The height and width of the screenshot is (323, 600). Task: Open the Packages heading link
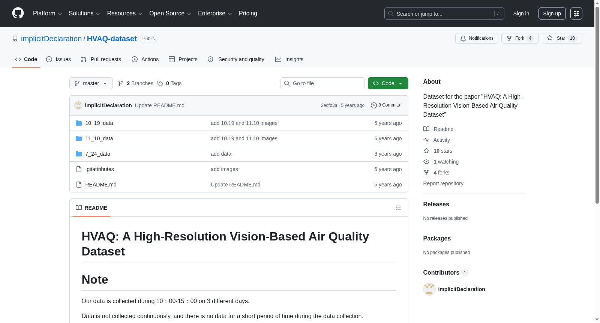[437, 239]
